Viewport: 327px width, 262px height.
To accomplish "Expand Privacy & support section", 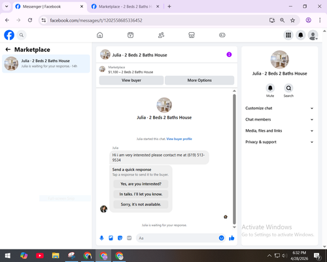I will click(279, 142).
